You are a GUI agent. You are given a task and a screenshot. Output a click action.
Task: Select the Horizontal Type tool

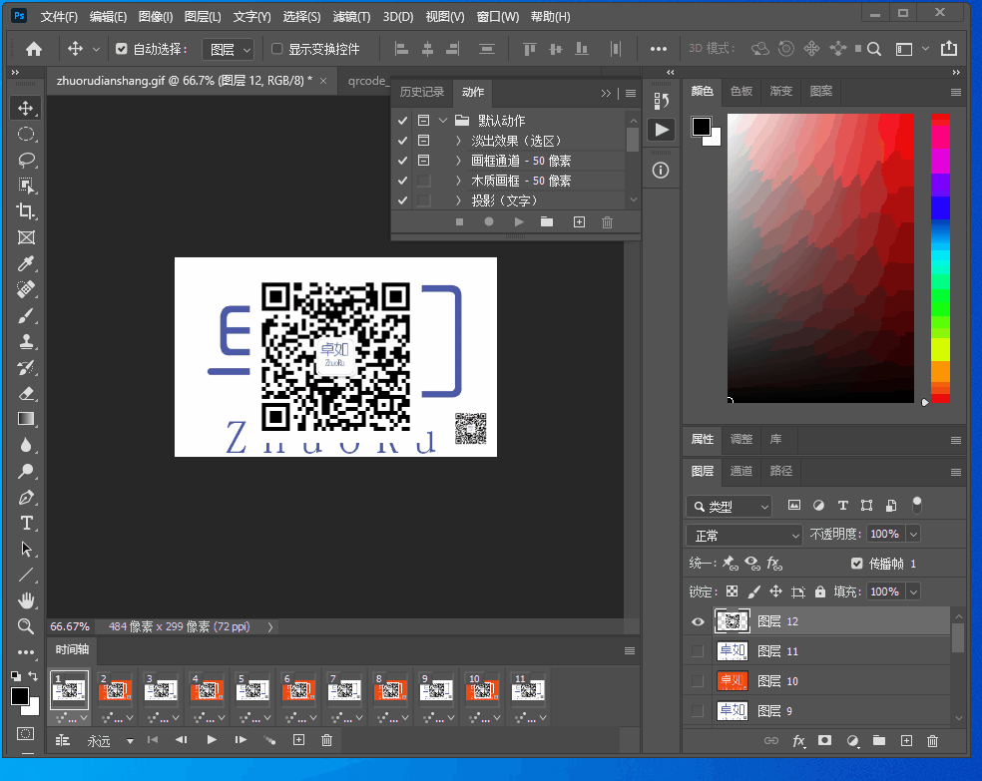coord(26,523)
